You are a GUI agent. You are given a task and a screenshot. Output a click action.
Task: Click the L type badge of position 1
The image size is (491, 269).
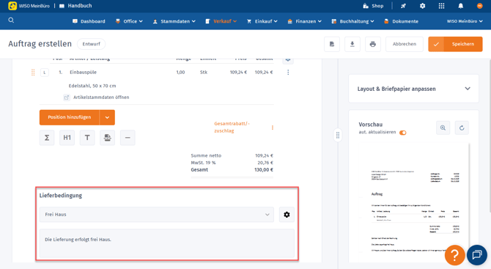[45, 73]
